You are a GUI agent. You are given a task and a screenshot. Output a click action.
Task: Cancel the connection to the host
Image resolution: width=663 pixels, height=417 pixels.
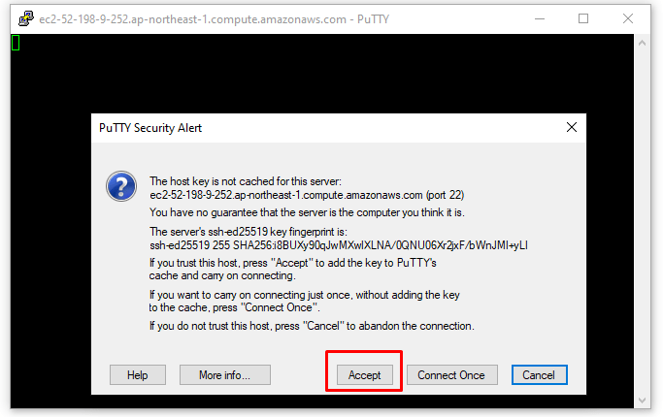(539, 375)
